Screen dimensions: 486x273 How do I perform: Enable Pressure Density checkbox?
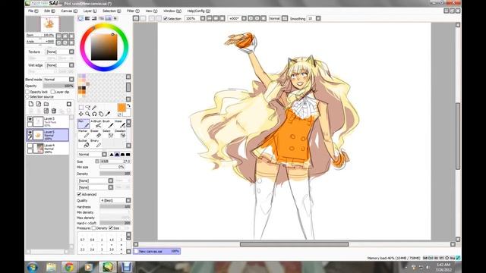point(93,228)
